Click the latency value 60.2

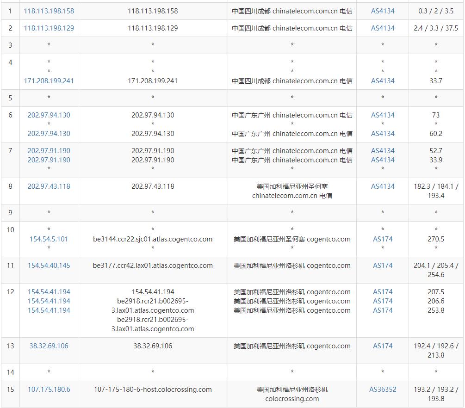(x=436, y=134)
